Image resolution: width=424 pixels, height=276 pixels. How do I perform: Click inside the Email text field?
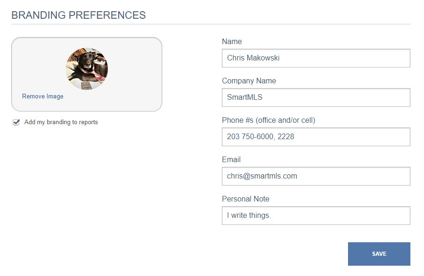click(316, 176)
